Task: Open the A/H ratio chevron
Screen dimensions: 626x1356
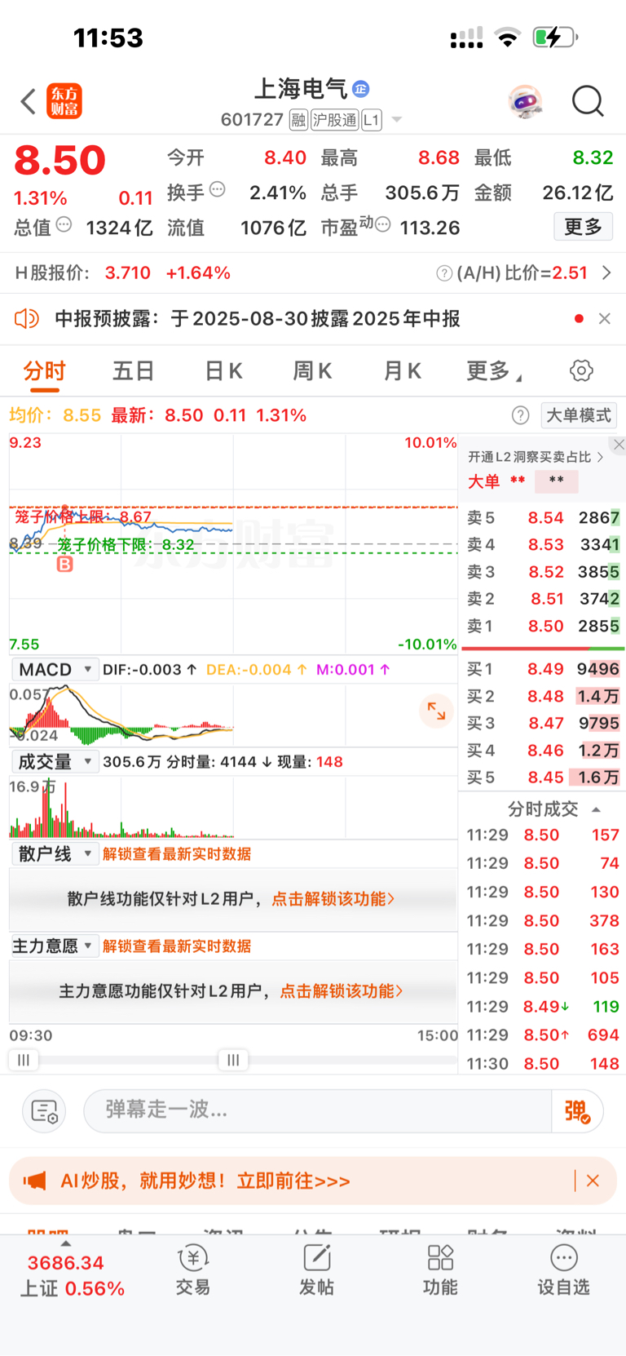Action: coord(606,273)
